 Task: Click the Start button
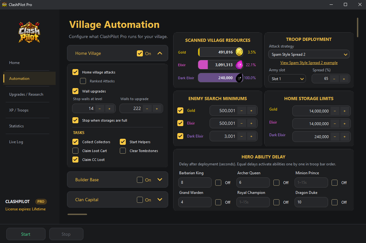point(26,234)
